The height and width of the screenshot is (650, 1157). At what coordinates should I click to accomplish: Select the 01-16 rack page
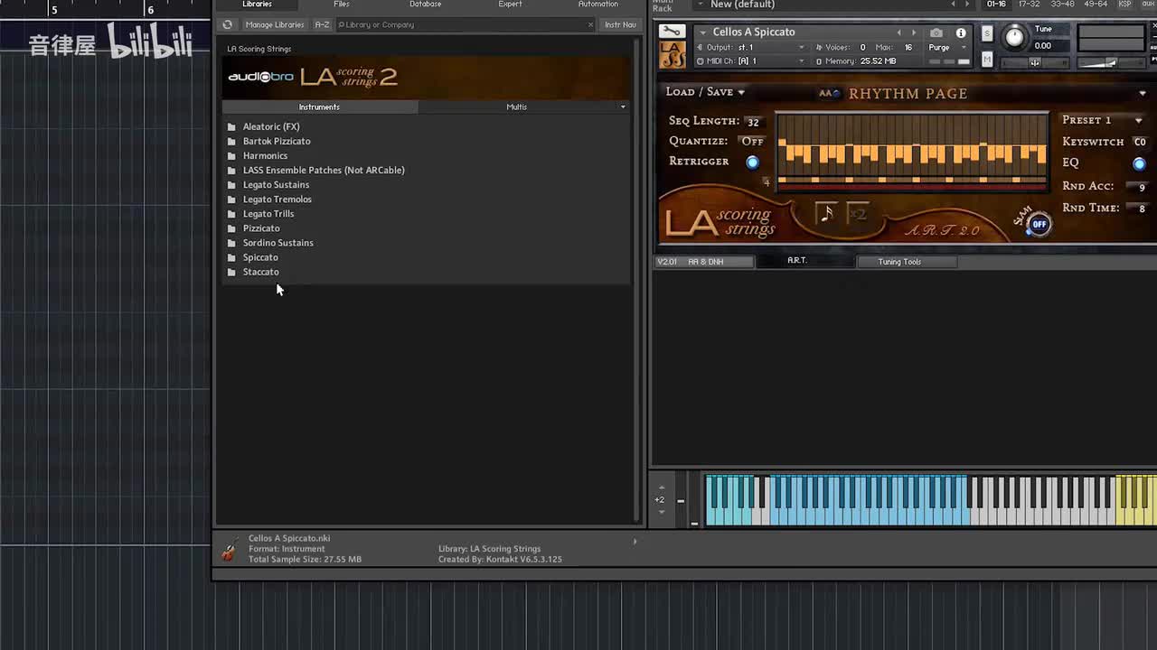coord(996,5)
